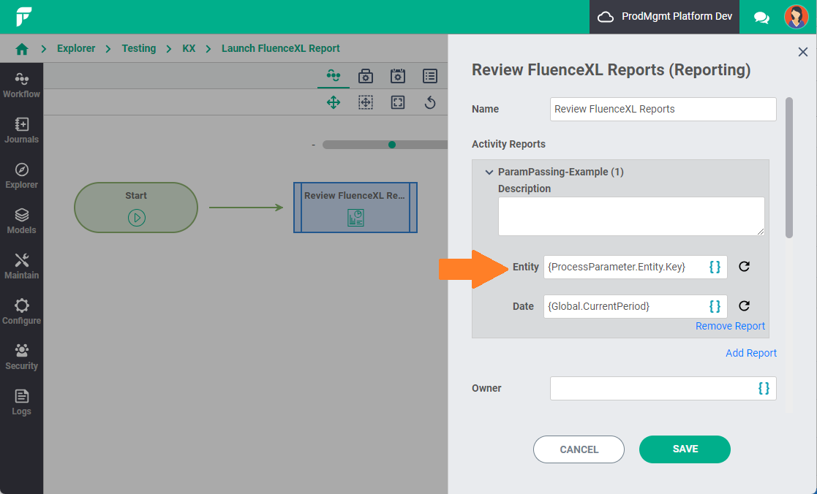Navigate to Testing breadcrumb
Screen dimensions: 817x494
coord(138,48)
